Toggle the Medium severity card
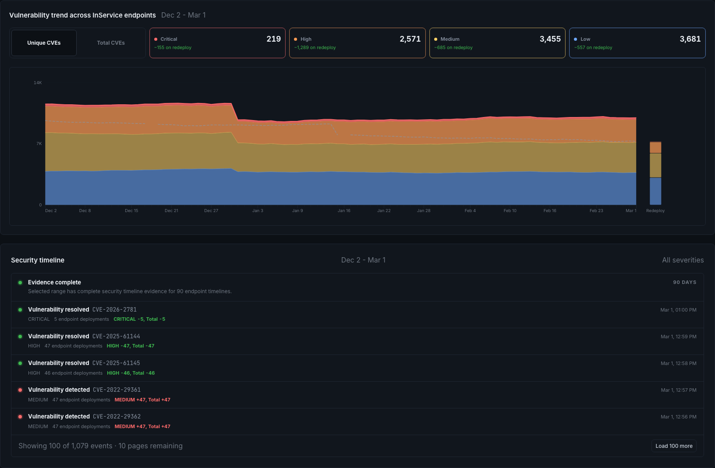715x468 pixels. [497, 43]
